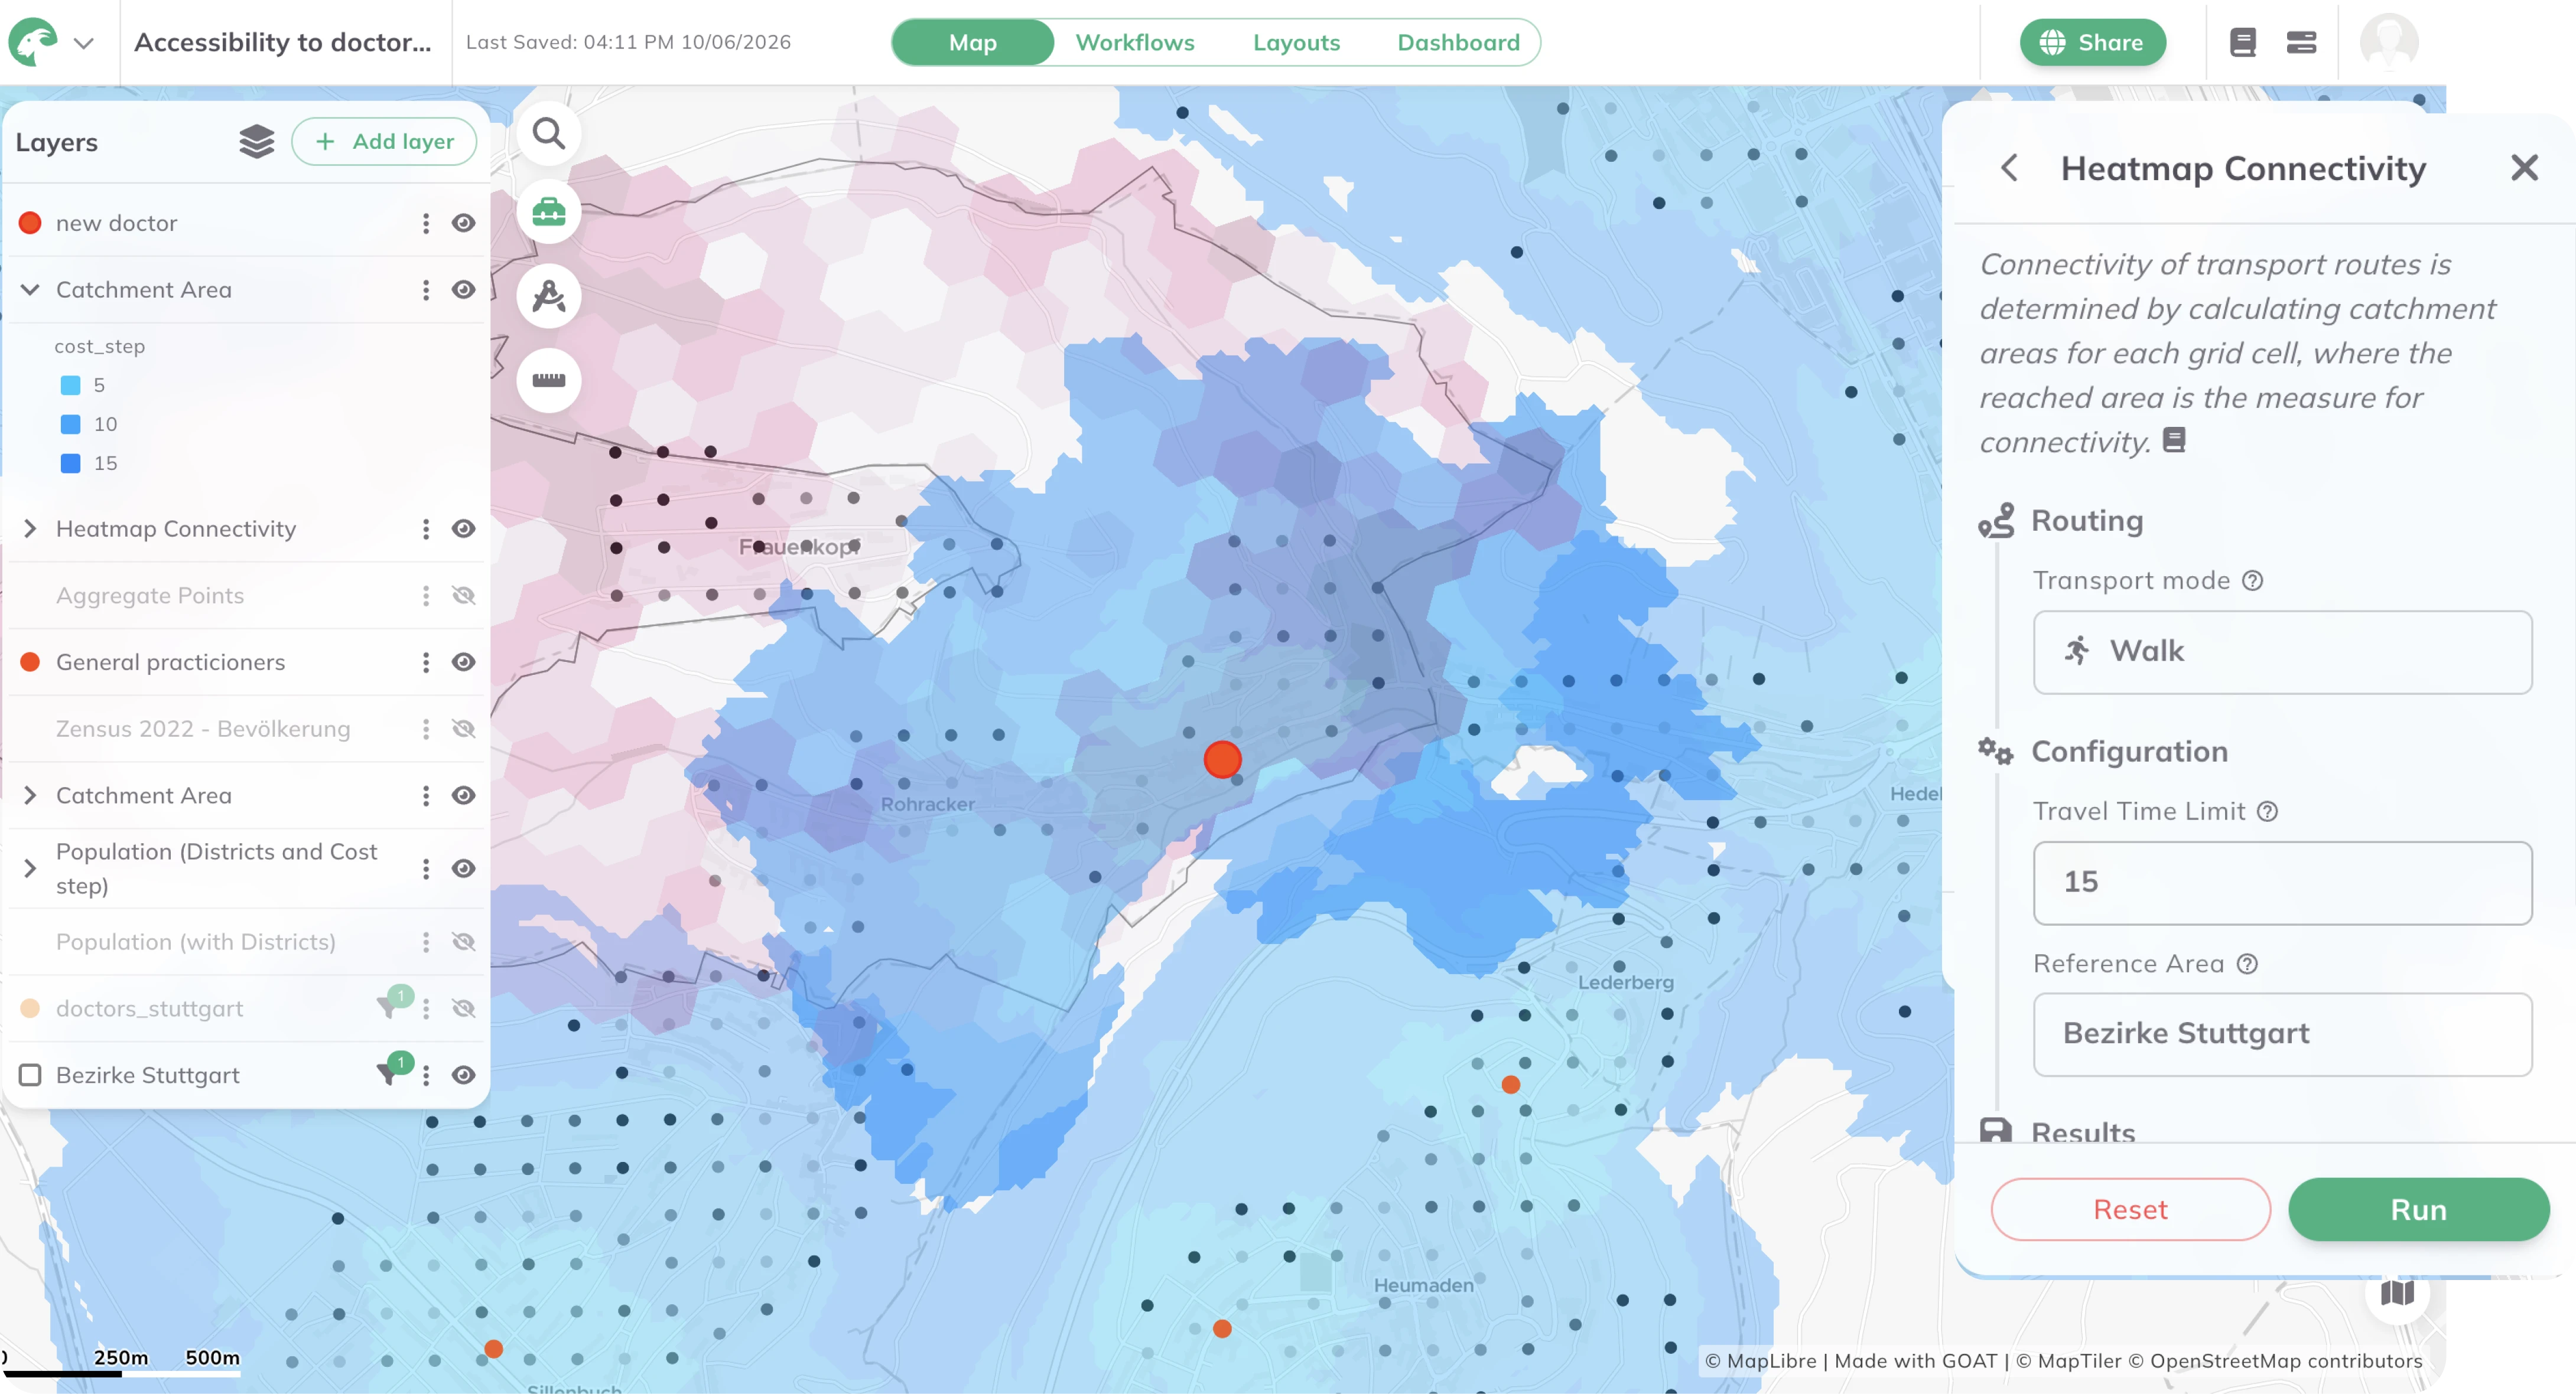Show the doctors_stuttgart layer

click(463, 1008)
